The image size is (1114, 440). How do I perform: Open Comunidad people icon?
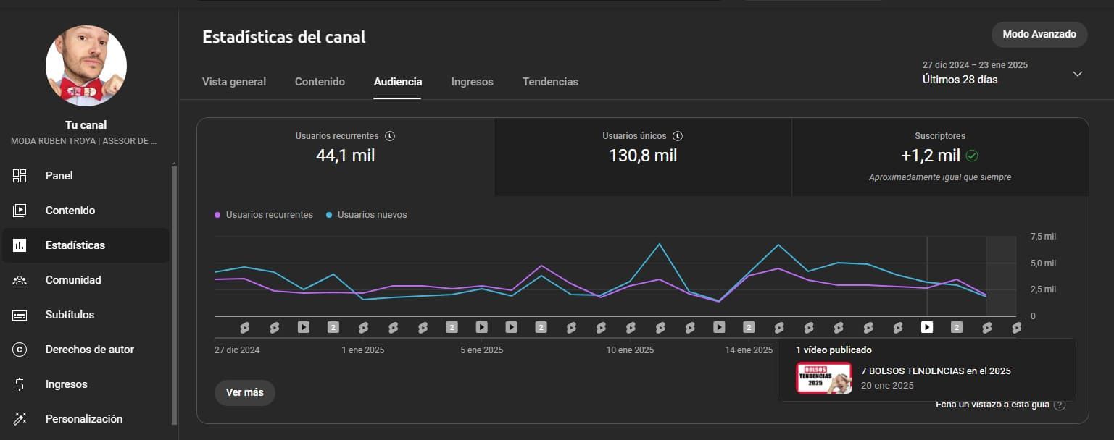[20, 280]
